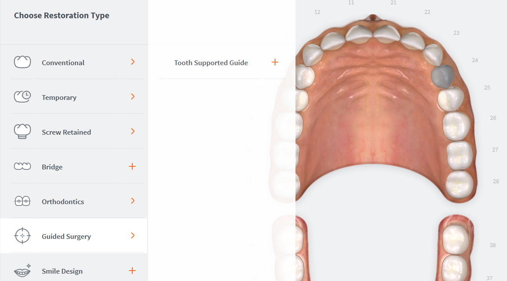Viewport: 507px width, 281px height.
Task: Expand the Screw Retained chevron
Action: tap(133, 131)
